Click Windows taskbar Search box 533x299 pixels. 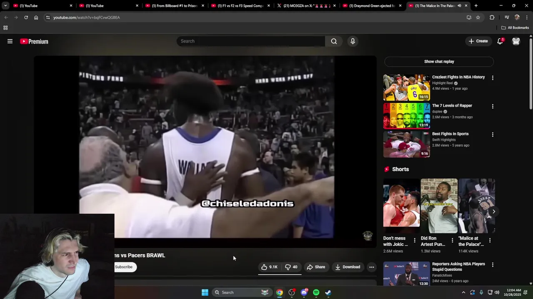(x=242, y=292)
